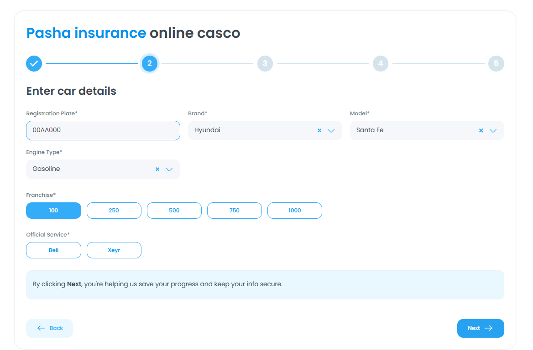Clear the Model selection x icon
Screen dimensions: 533x350
point(481,130)
